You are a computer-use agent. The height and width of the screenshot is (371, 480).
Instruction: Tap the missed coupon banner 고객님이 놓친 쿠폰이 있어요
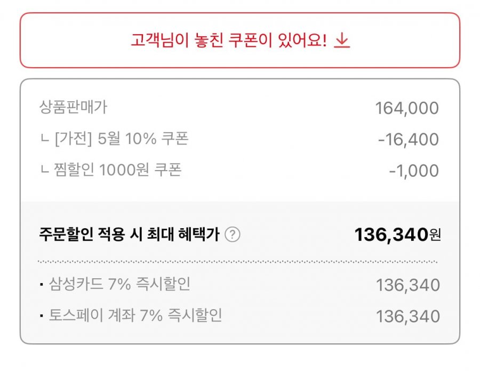pyautogui.click(x=240, y=40)
